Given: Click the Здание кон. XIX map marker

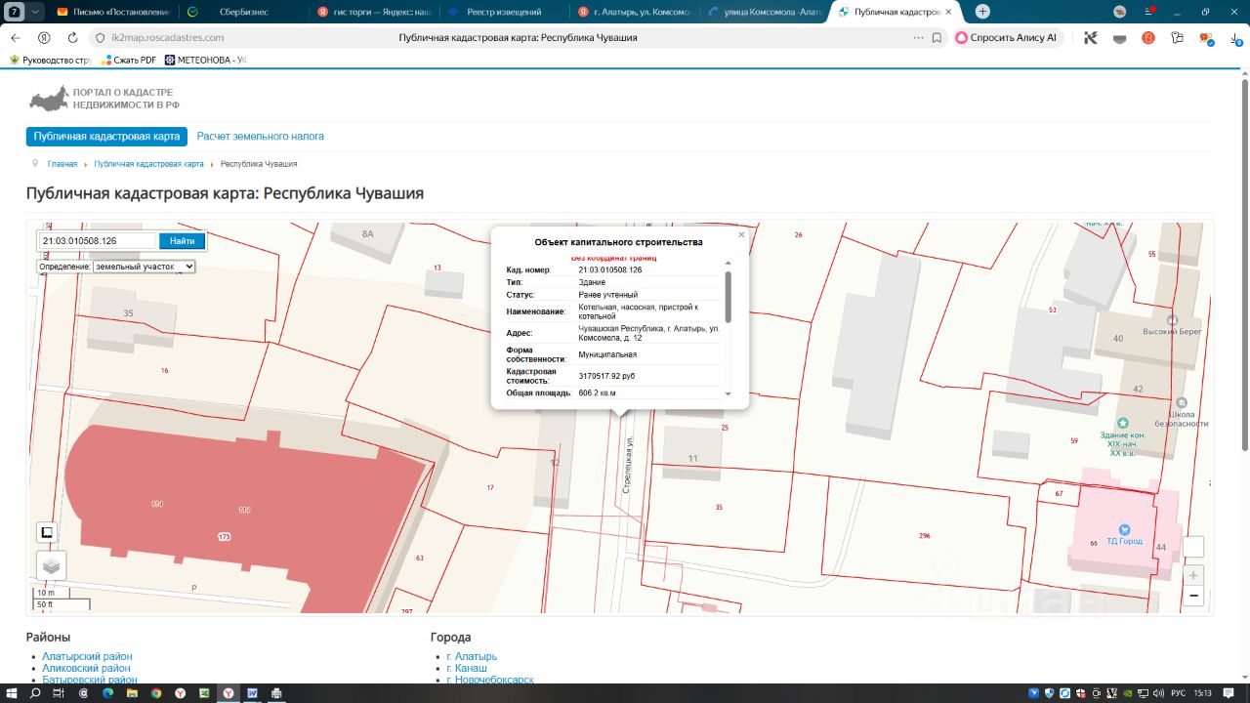Looking at the screenshot, I should 1123,423.
